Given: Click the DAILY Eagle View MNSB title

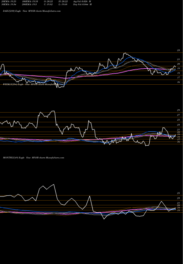Looking at the screenshot, I should 31,11.
